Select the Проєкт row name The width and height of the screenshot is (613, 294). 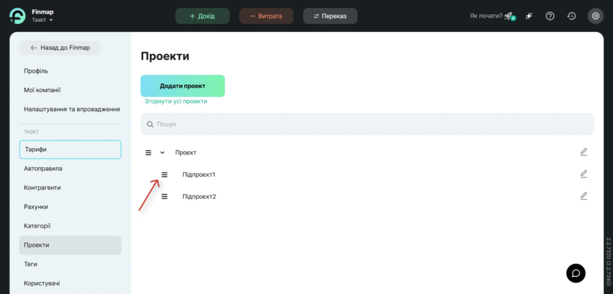[x=186, y=152]
